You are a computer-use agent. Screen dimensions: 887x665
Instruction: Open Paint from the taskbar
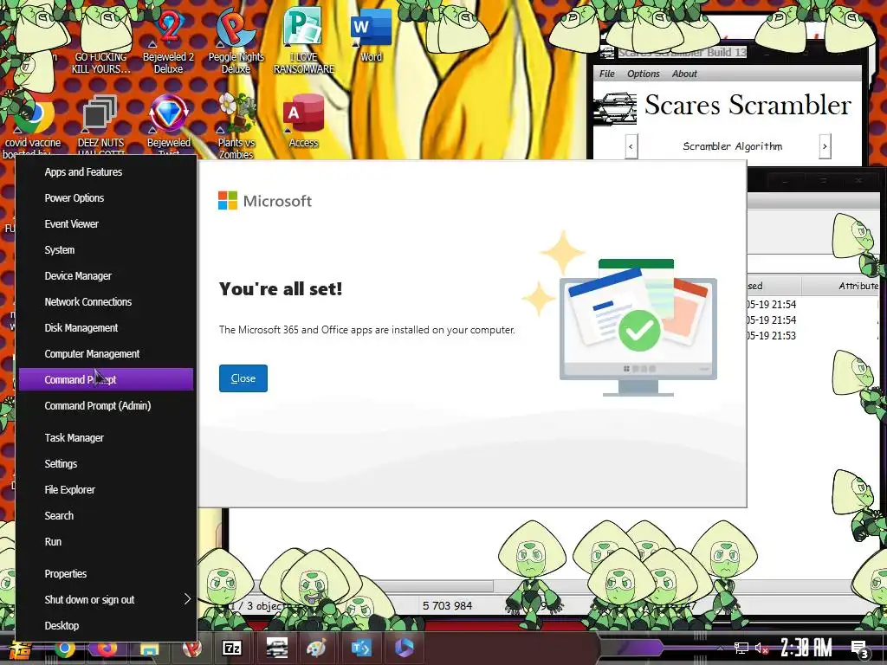point(317,648)
